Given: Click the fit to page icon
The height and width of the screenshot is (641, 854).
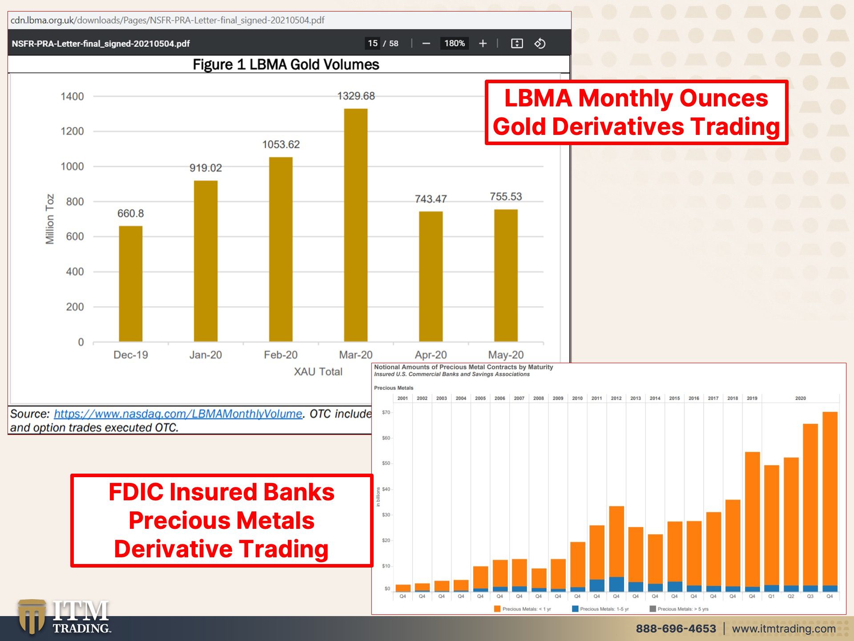Looking at the screenshot, I should coord(517,44).
